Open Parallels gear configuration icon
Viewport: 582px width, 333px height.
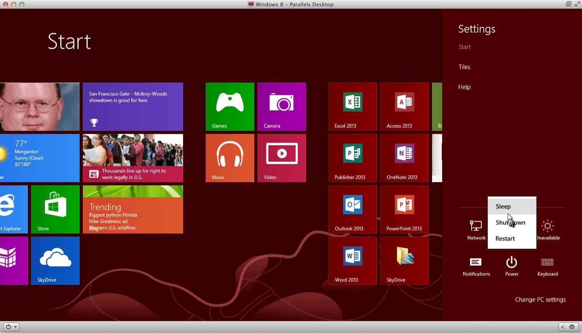(x=572, y=327)
